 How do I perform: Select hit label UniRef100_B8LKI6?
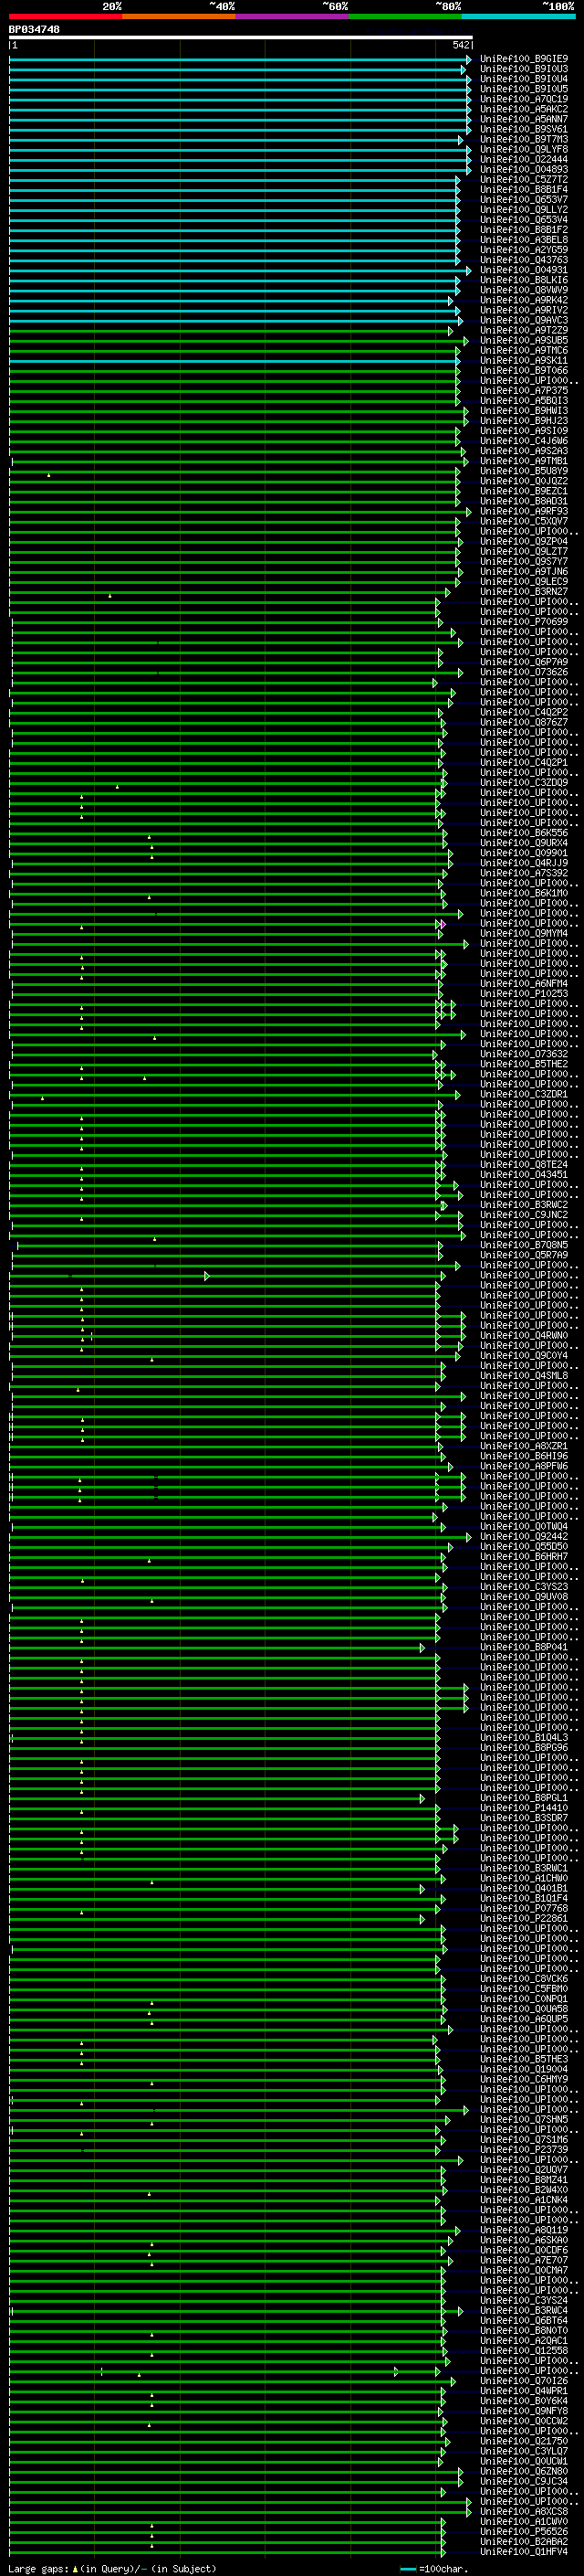tap(524, 280)
